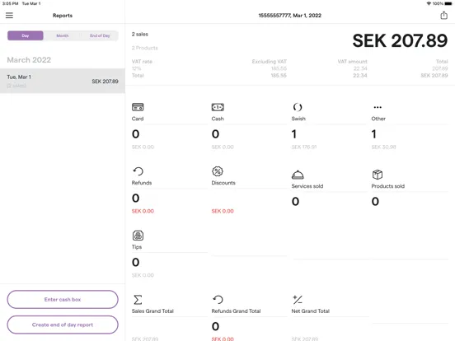This screenshot has width=455, height=341.
Task: Tap the Refunds Grand Total icon
Action: [218, 300]
